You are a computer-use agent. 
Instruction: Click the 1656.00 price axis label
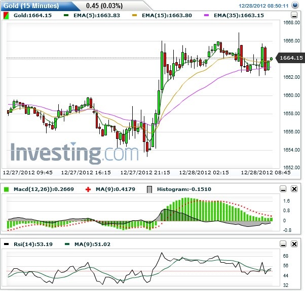pyautogui.click(x=291, y=131)
